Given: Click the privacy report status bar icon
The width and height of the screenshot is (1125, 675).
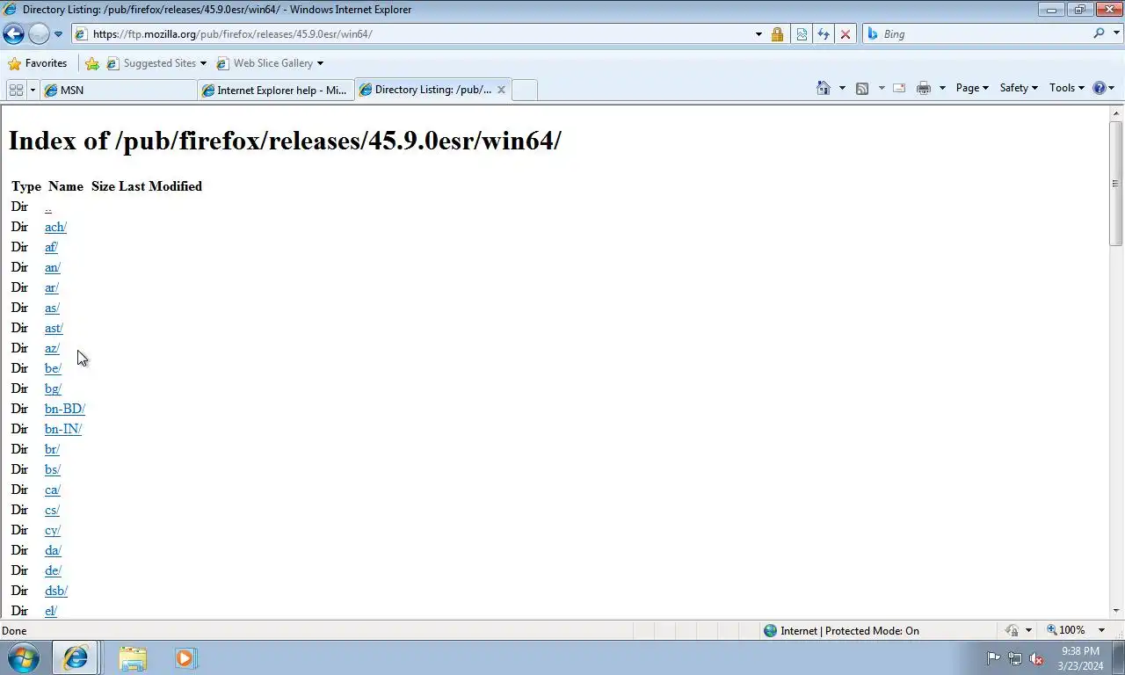Looking at the screenshot, I should tap(1012, 631).
